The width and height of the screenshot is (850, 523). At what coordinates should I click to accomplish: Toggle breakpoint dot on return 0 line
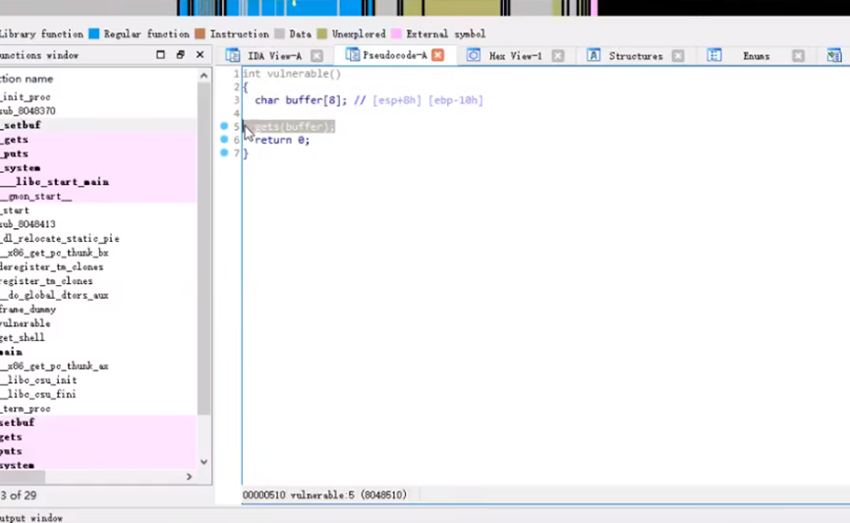(224, 140)
